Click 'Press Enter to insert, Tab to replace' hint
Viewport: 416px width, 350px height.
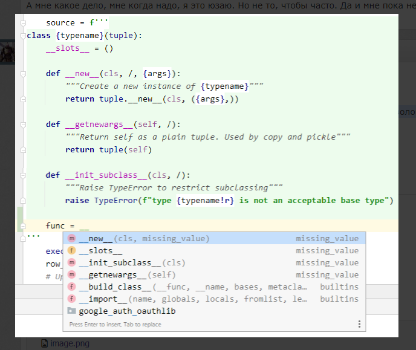click(x=115, y=325)
